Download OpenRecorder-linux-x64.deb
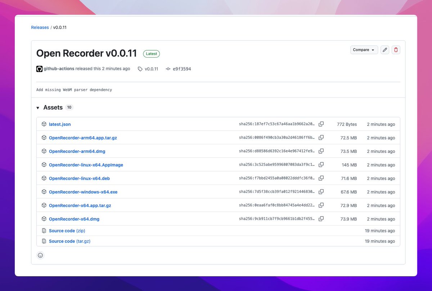The height and width of the screenshot is (291, 432). click(x=79, y=178)
